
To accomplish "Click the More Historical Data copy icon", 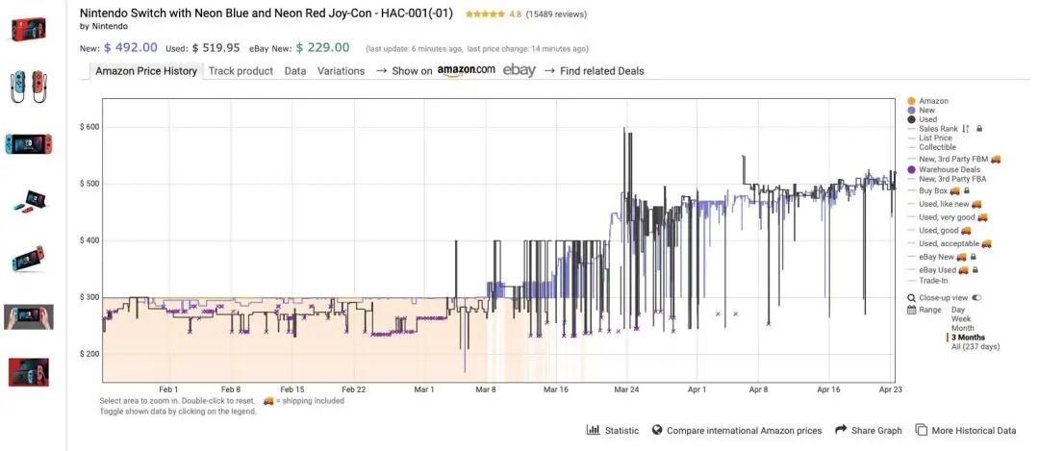I will (921, 430).
